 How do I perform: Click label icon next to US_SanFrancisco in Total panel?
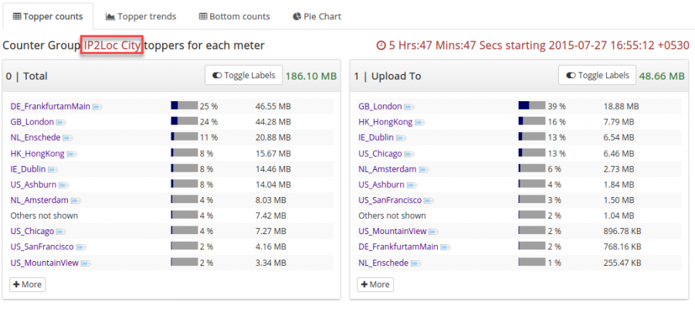tap(81, 247)
